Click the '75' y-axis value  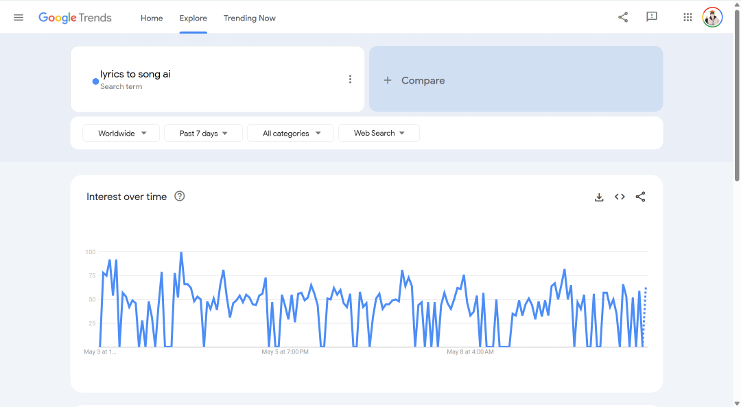point(92,275)
